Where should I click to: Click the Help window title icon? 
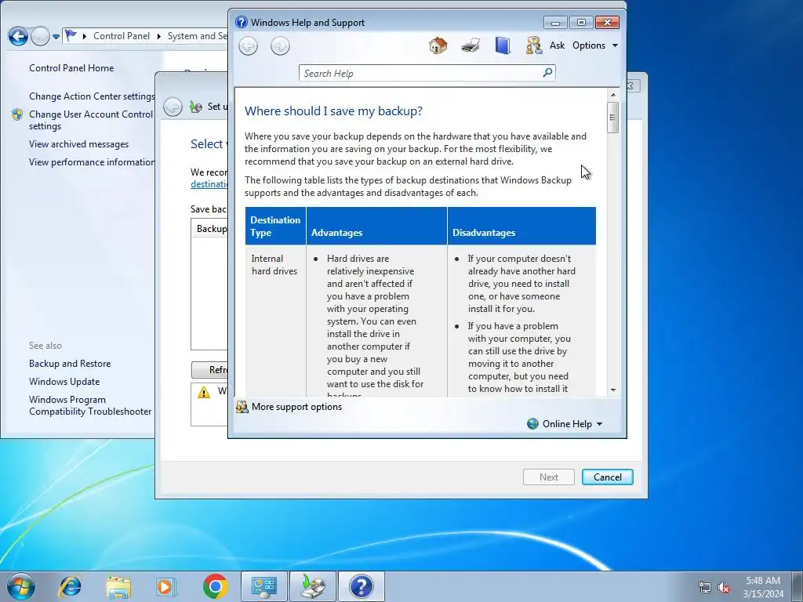click(242, 23)
